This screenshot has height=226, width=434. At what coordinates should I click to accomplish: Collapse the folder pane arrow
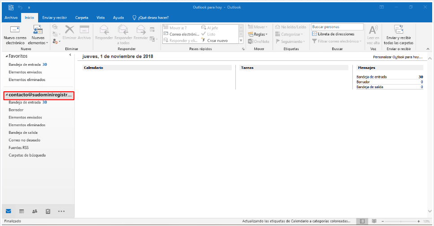(70, 55)
